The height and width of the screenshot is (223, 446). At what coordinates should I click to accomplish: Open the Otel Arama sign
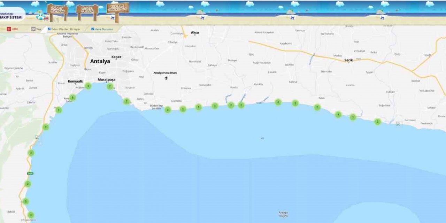(x=86, y=9)
